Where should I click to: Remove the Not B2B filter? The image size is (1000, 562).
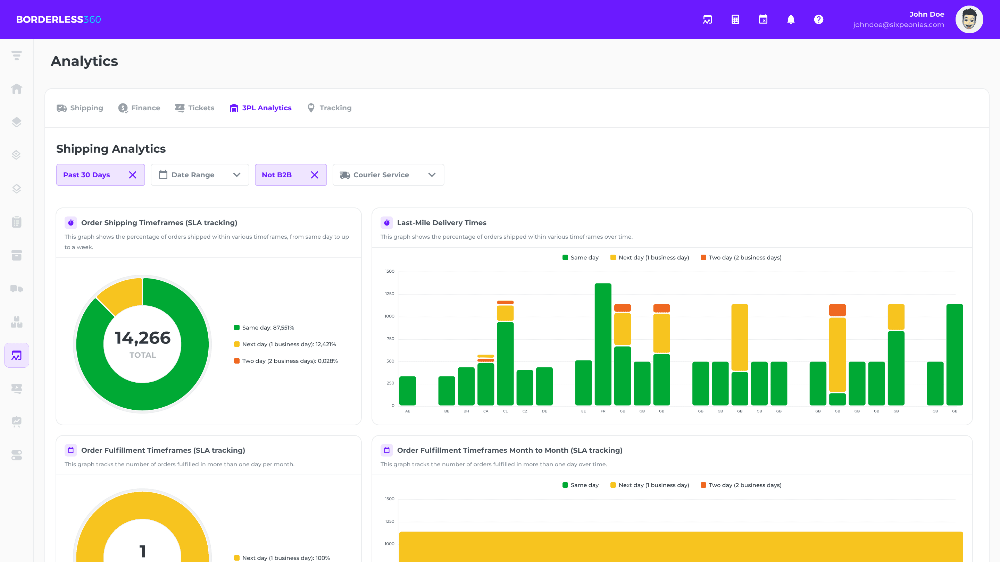click(x=315, y=175)
